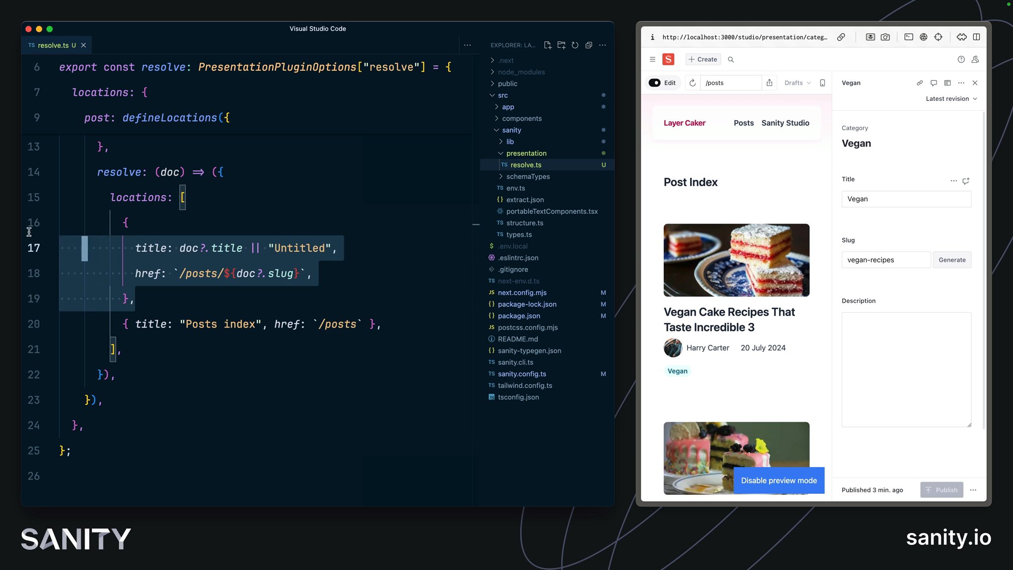
Task: Open the Studio user profile icon
Action: tap(975, 59)
